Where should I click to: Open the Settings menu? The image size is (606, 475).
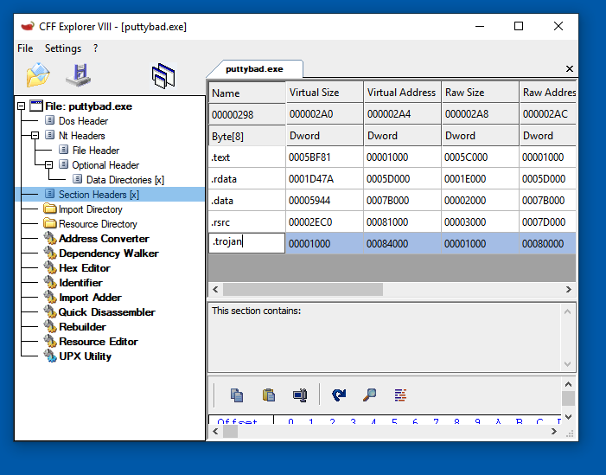(63, 48)
